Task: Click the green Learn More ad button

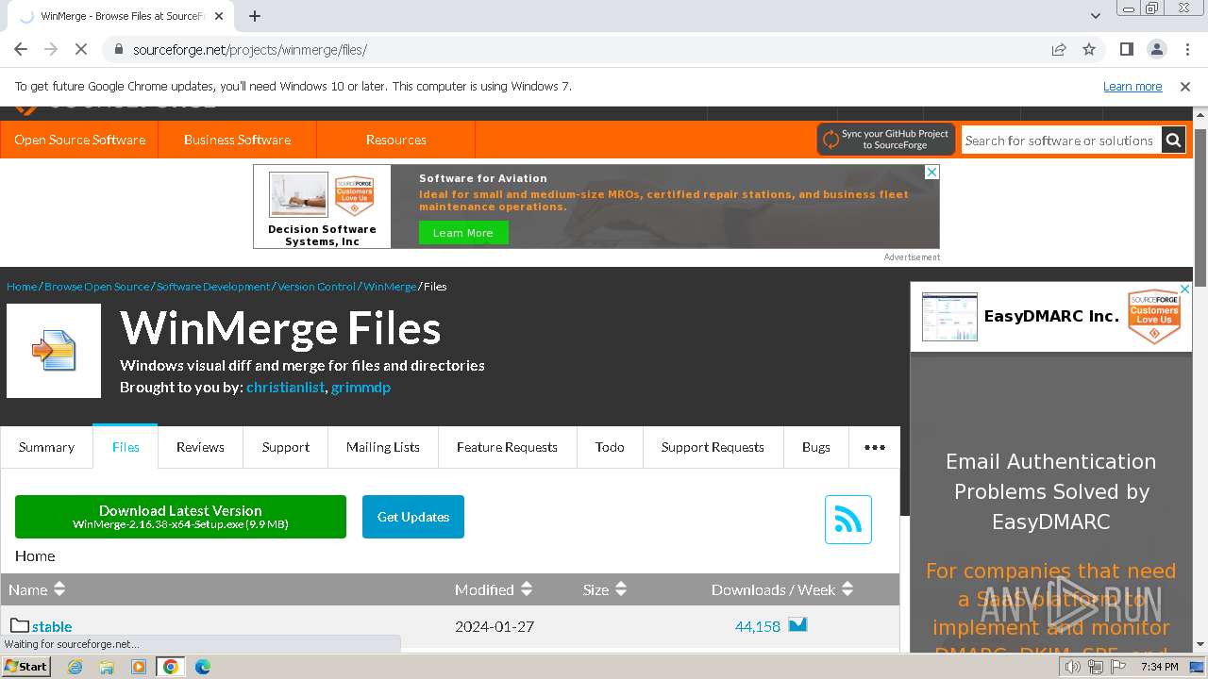Action: (463, 233)
